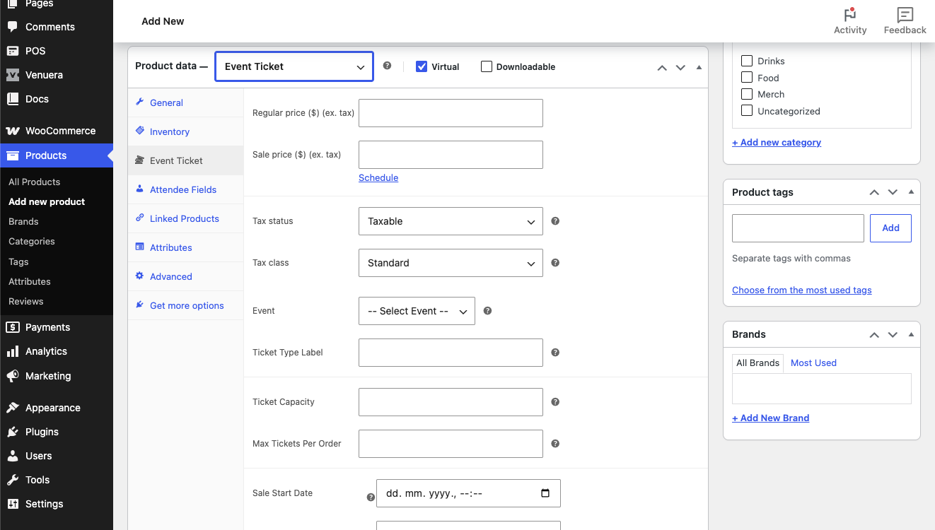Click the Appearance paintbrush icon
The image size is (935, 530).
coord(13,408)
